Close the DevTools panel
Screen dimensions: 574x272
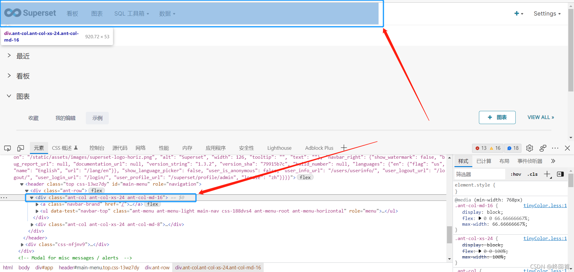[x=567, y=148]
